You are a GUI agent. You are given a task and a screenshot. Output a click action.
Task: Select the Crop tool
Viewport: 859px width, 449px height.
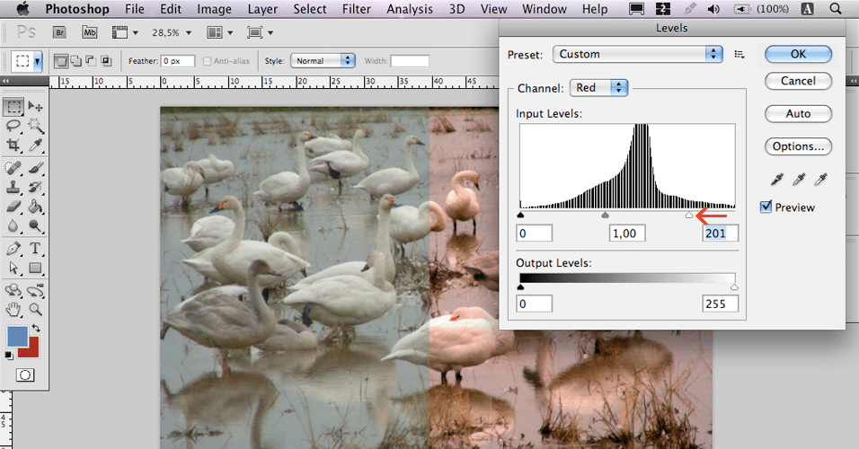click(13, 145)
